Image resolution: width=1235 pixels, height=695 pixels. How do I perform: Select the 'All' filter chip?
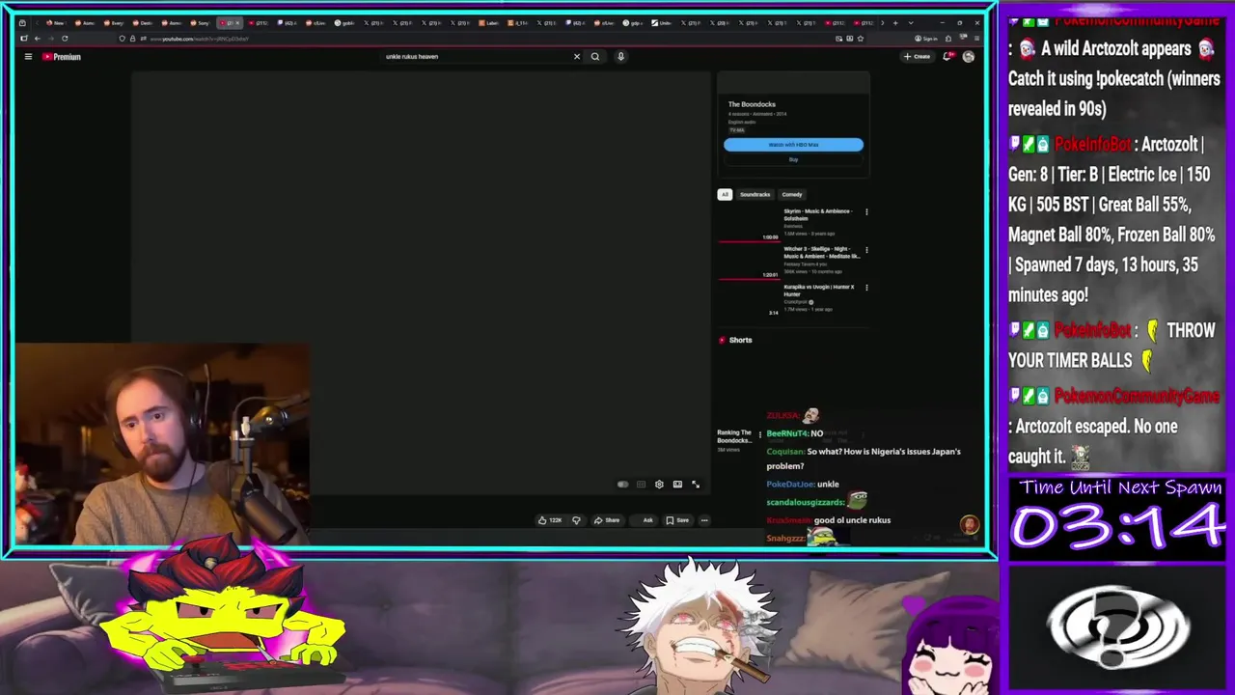(725, 194)
